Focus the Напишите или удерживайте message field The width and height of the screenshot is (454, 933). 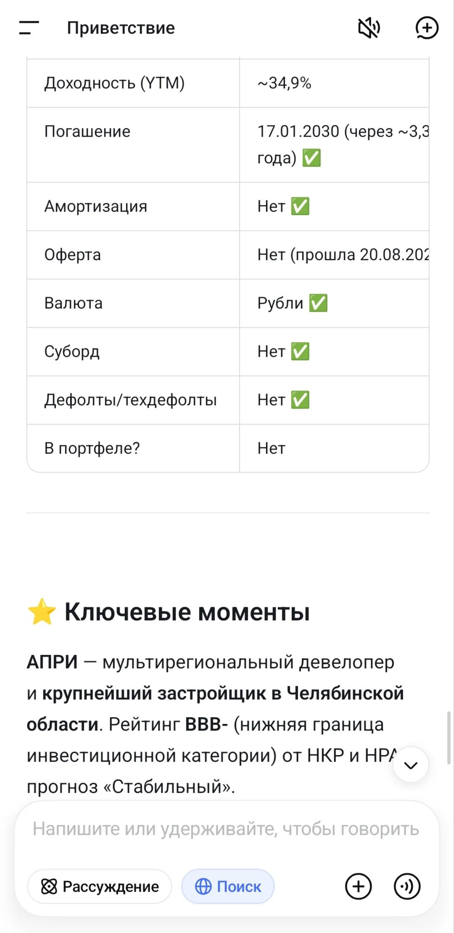(226, 829)
